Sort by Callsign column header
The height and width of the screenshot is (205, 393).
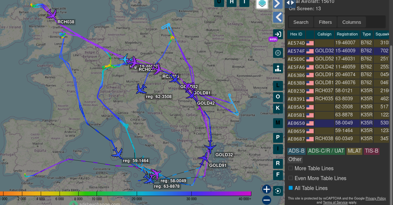pos(324,34)
